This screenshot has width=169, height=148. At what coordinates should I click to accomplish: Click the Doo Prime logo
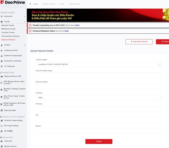(x=13, y=2)
